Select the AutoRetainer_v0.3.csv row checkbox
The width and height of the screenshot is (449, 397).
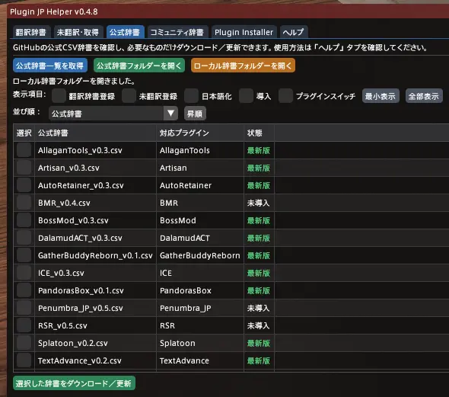pos(24,185)
